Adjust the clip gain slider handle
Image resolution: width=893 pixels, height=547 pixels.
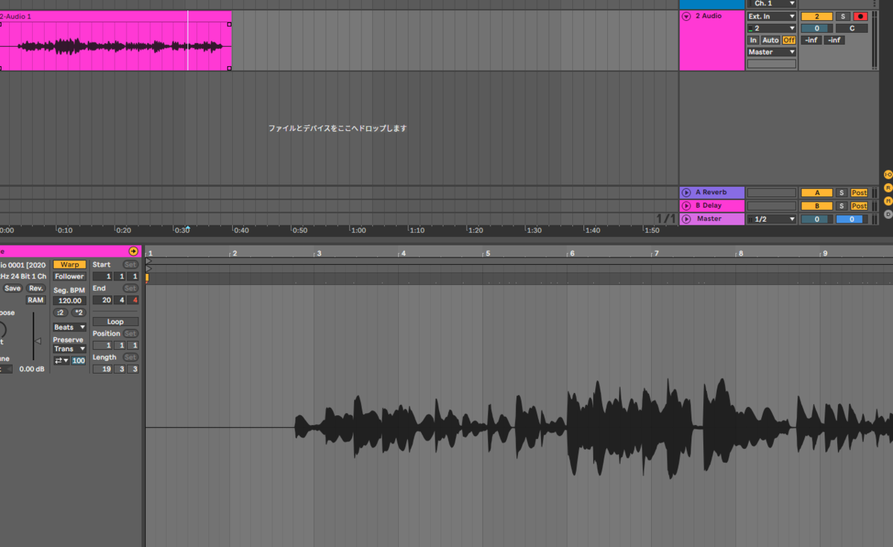pyautogui.click(x=39, y=341)
